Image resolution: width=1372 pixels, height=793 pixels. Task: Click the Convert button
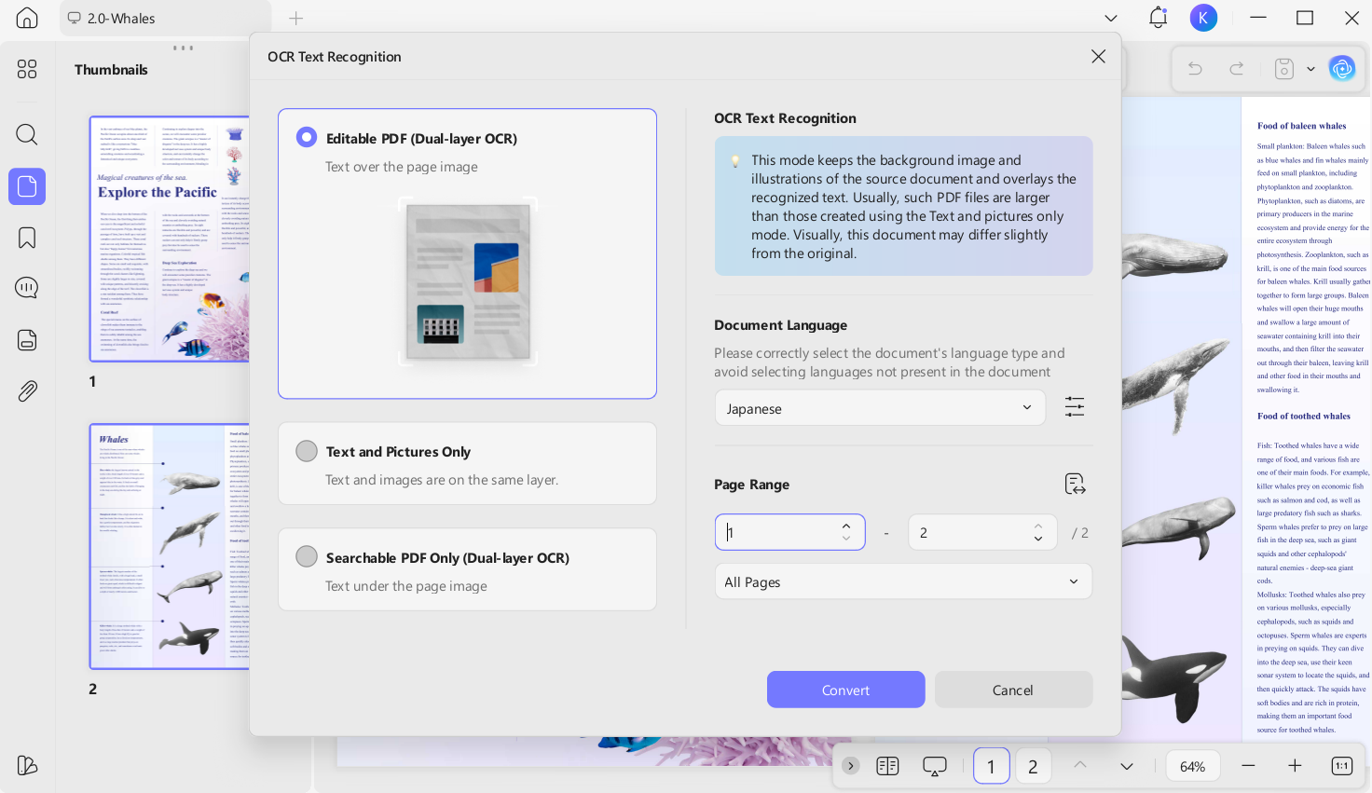[845, 690]
